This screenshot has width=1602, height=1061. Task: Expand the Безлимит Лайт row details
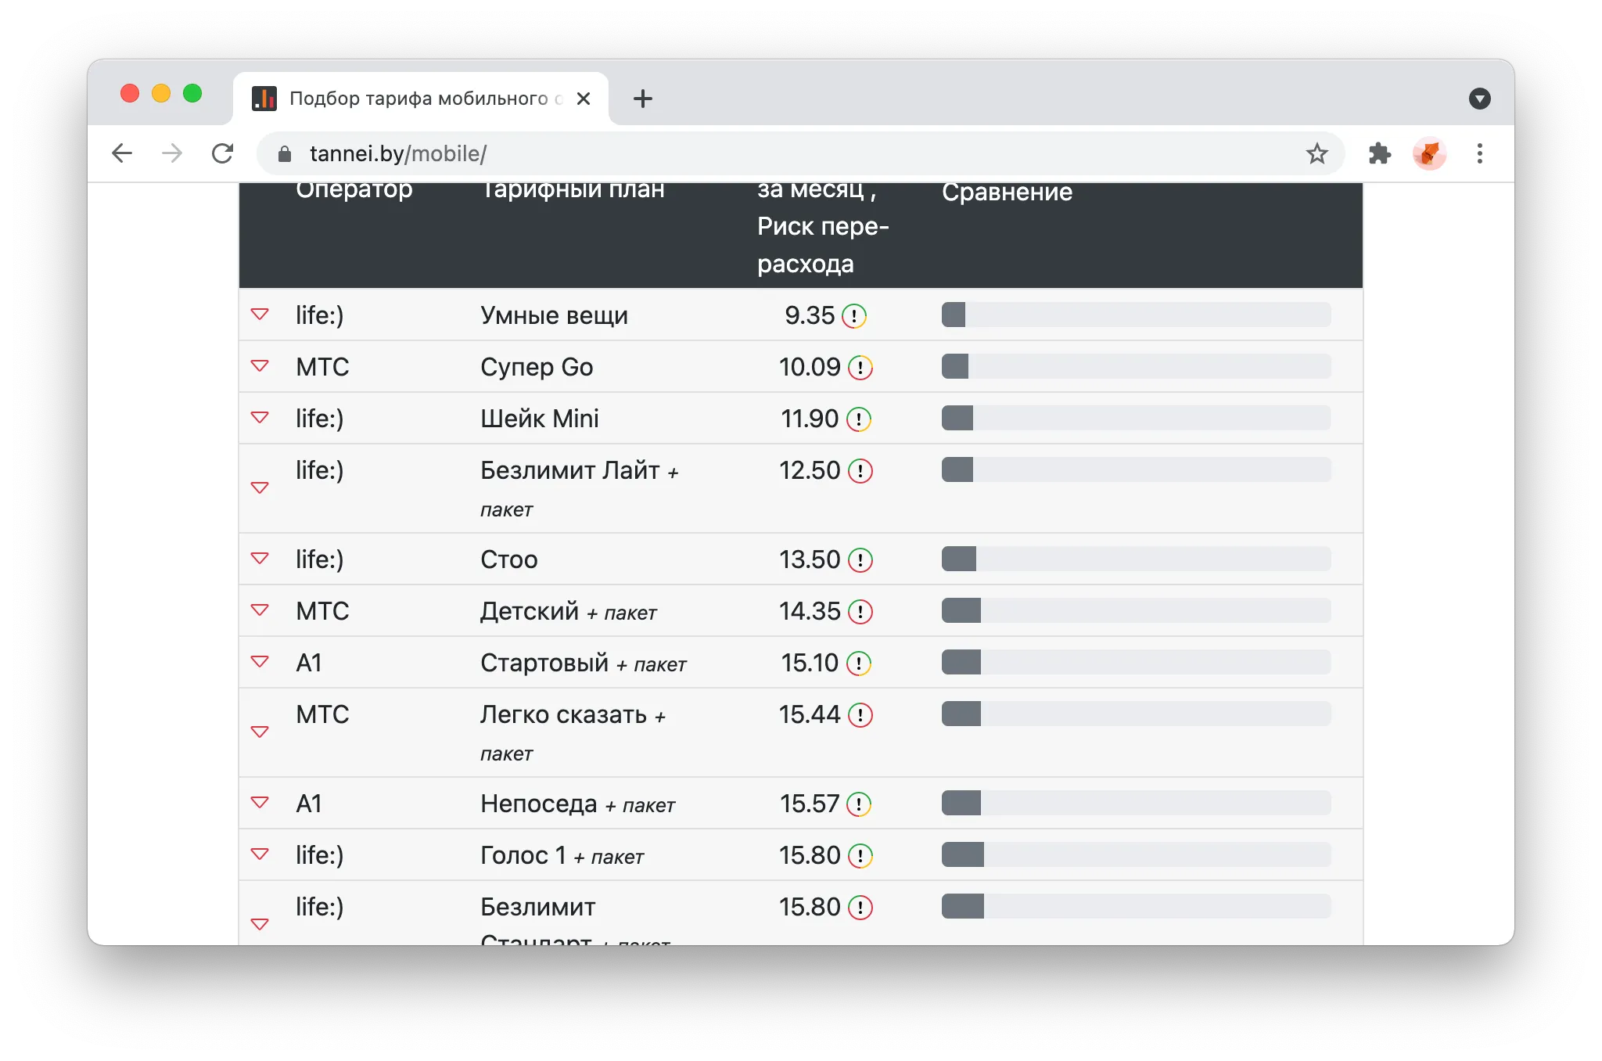click(x=260, y=488)
